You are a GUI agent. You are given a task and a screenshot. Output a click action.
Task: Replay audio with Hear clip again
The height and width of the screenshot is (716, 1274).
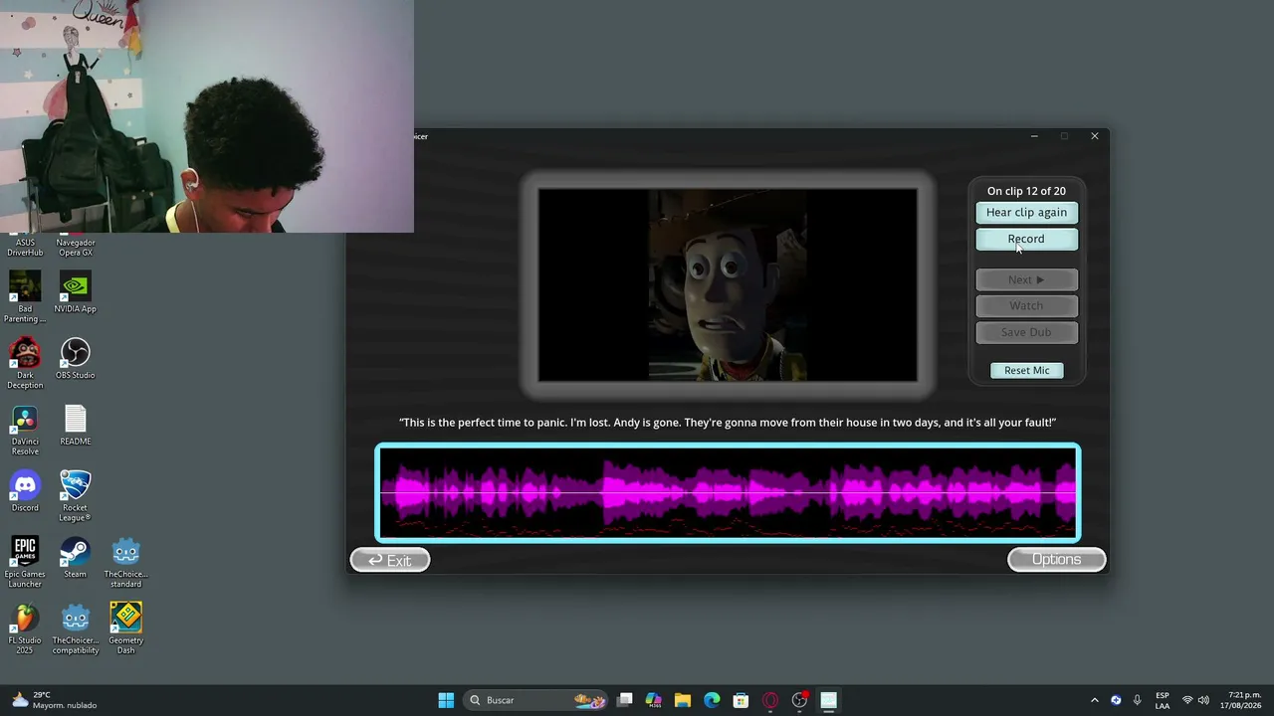1026,212
